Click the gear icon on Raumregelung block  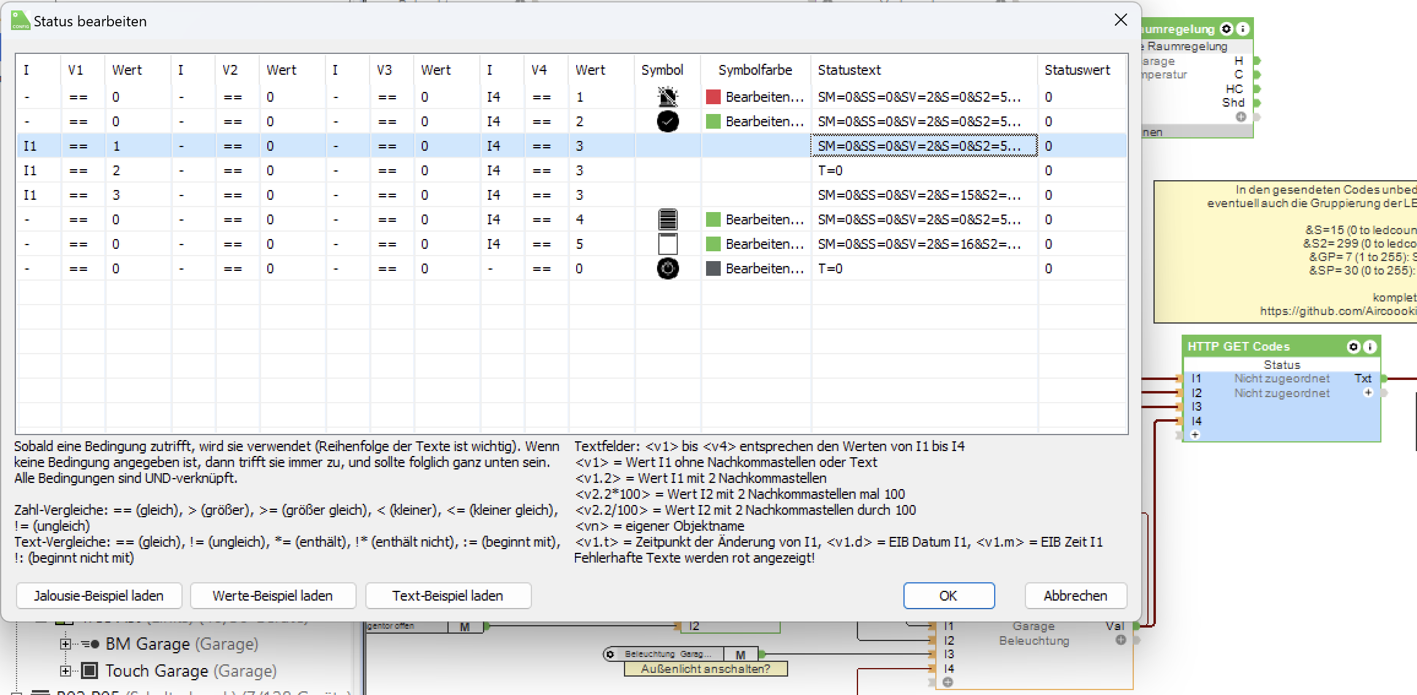[1226, 29]
